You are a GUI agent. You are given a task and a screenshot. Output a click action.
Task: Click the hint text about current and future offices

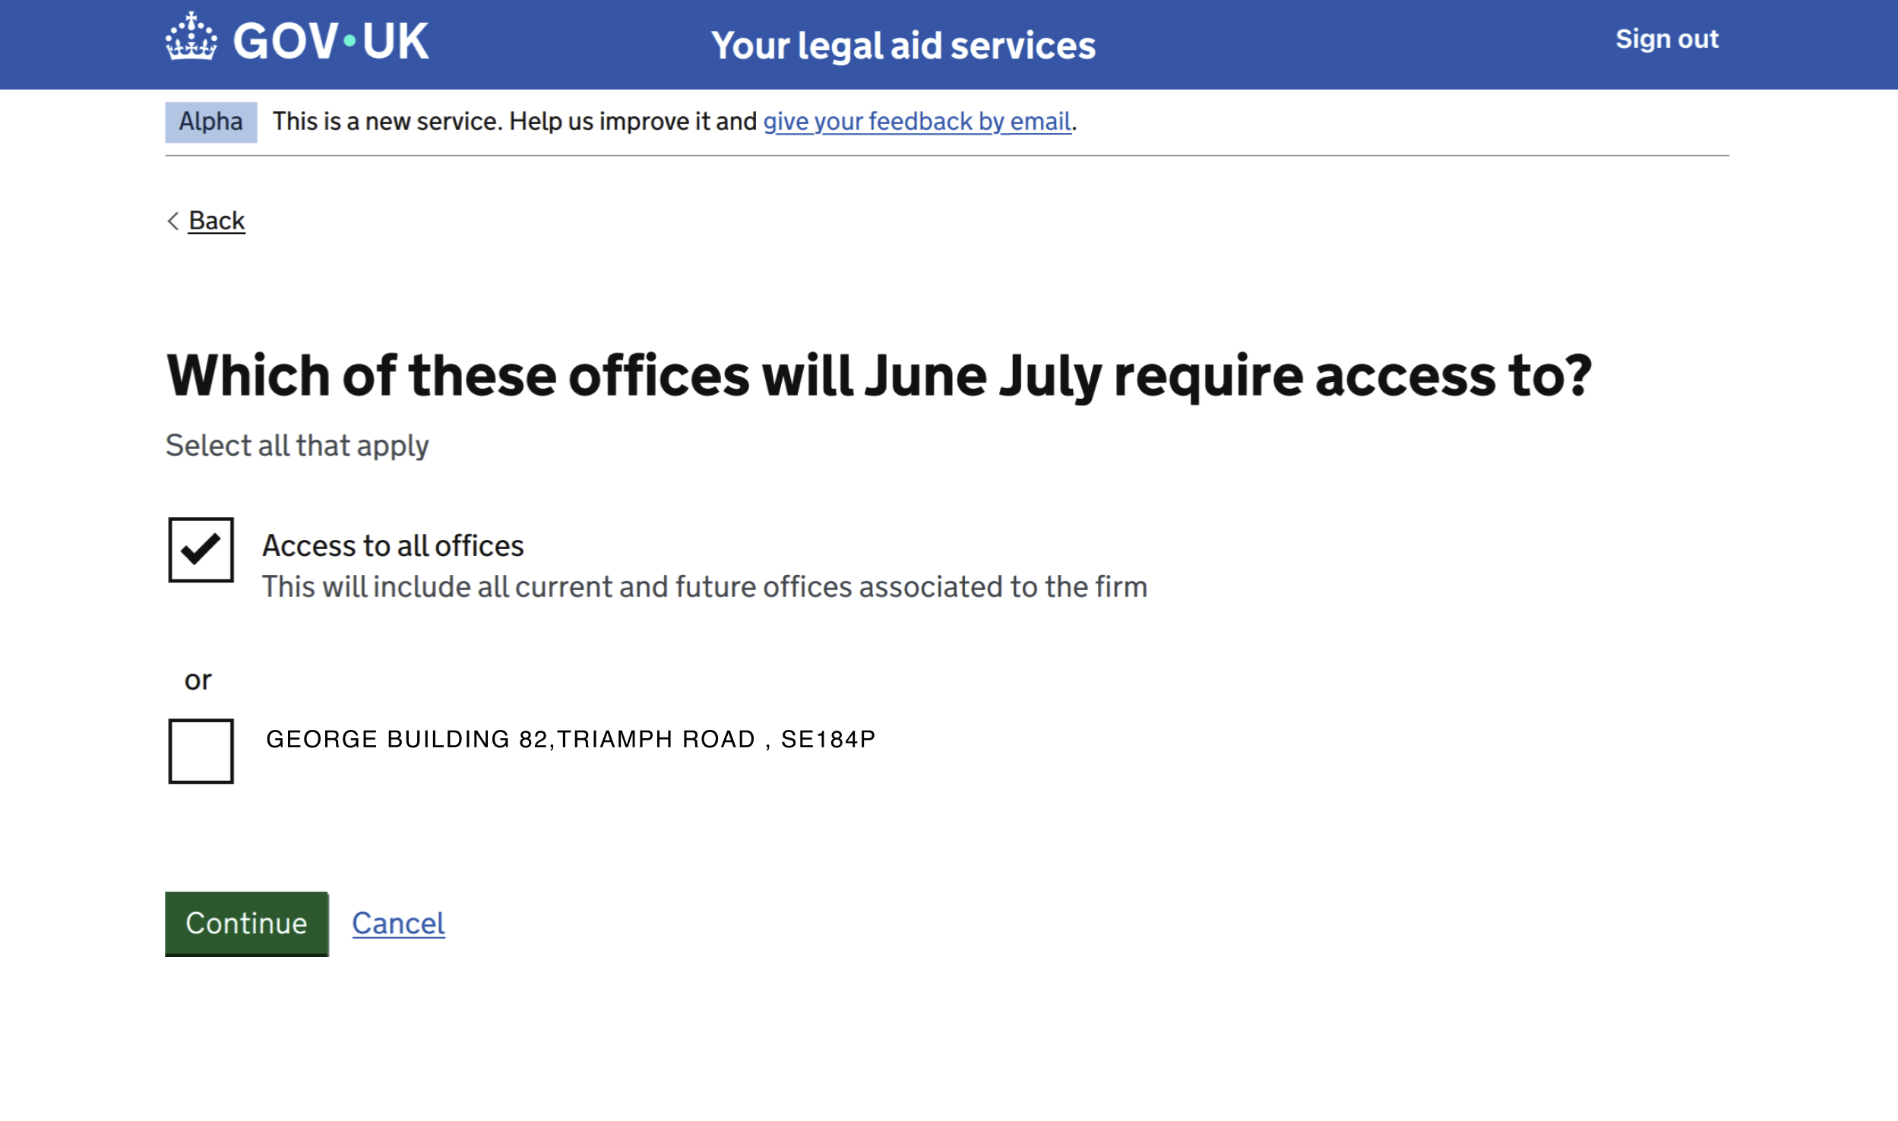click(704, 587)
